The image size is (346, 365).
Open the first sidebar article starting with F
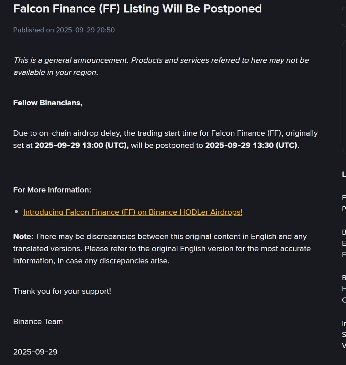pyautogui.click(x=344, y=203)
